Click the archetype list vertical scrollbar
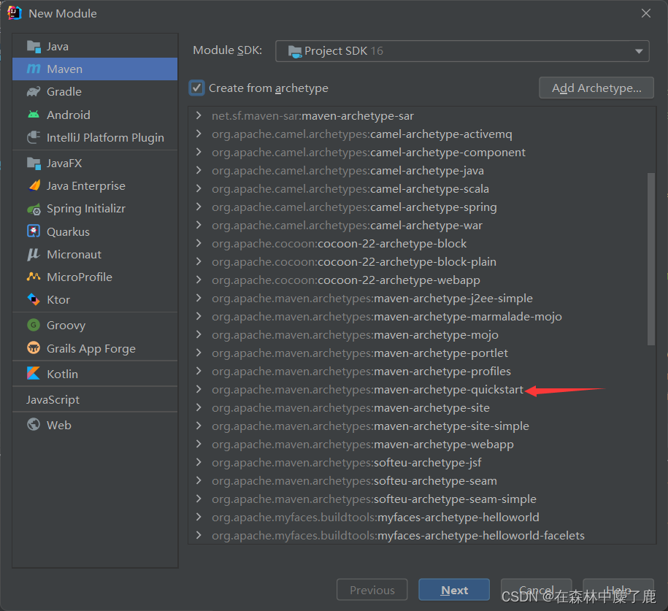This screenshot has width=668, height=611. point(651,259)
